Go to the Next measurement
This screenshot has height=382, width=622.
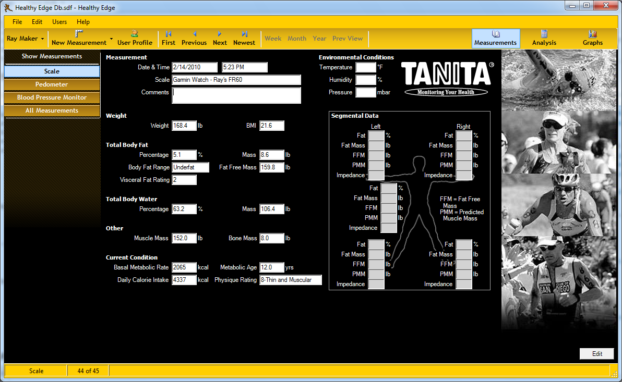[x=220, y=39]
